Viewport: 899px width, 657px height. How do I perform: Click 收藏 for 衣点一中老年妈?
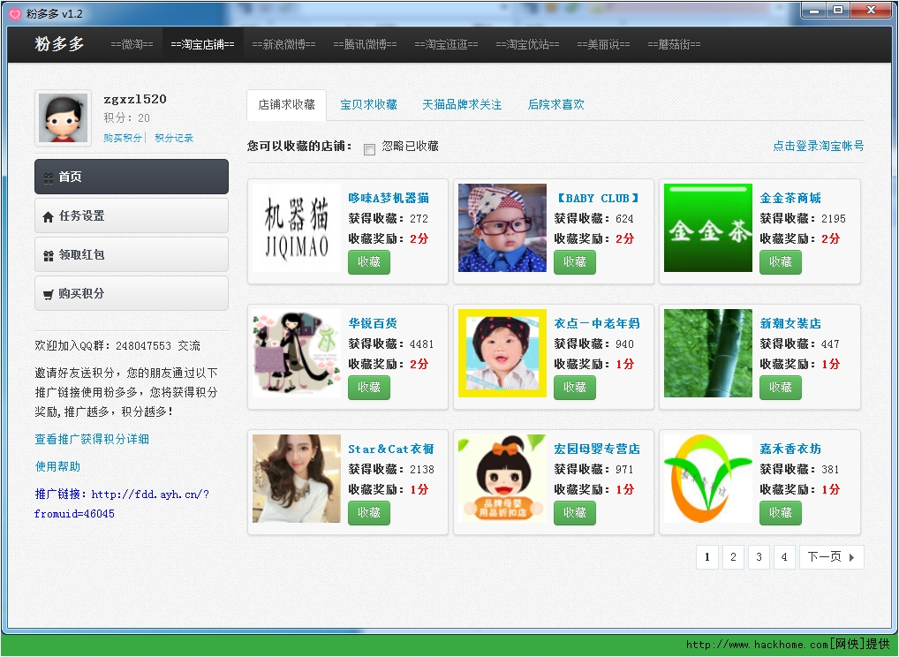coord(575,388)
